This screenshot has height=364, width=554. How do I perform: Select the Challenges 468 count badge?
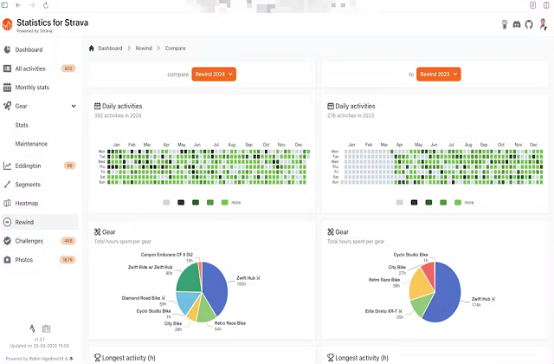pyautogui.click(x=68, y=241)
